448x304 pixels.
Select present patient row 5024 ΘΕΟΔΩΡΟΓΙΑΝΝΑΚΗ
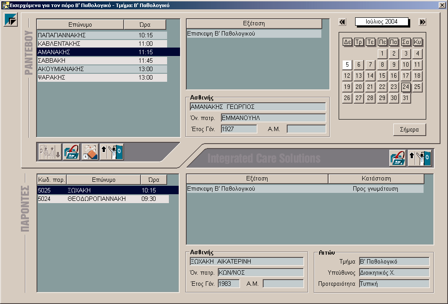point(103,199)
